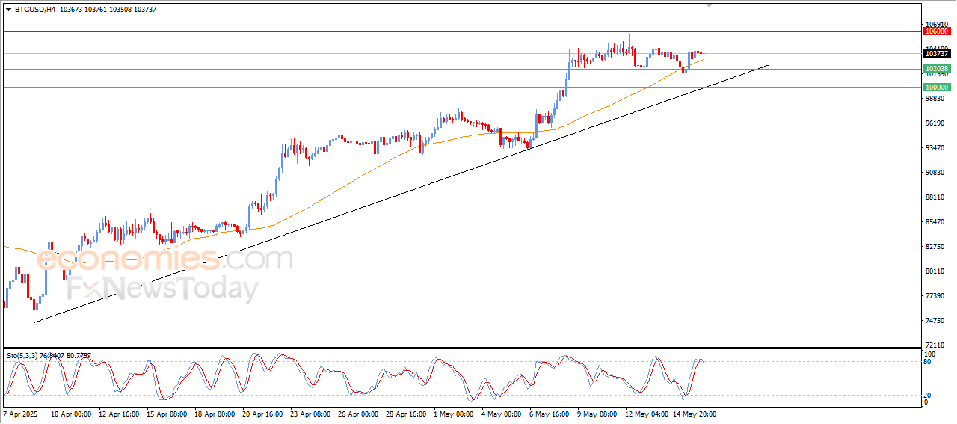This screenshot has width=957, height=424.
Task: Click the stochastic 80 level value
Action: coord(929,362)
